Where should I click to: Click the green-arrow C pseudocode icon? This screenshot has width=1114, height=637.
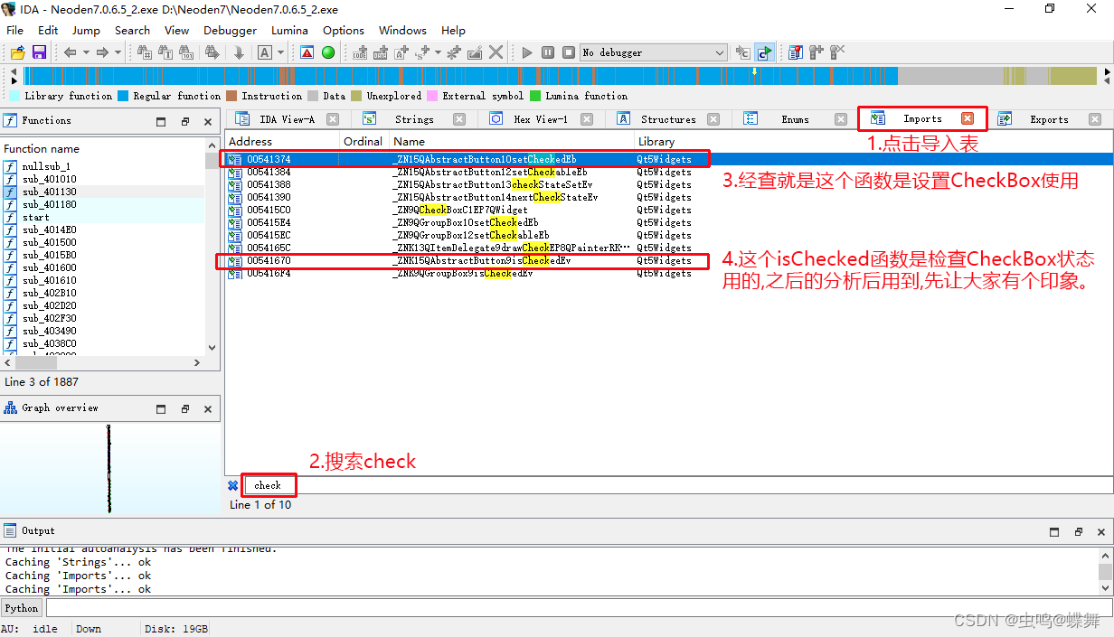pyautogui.click(x=764, y=52)
